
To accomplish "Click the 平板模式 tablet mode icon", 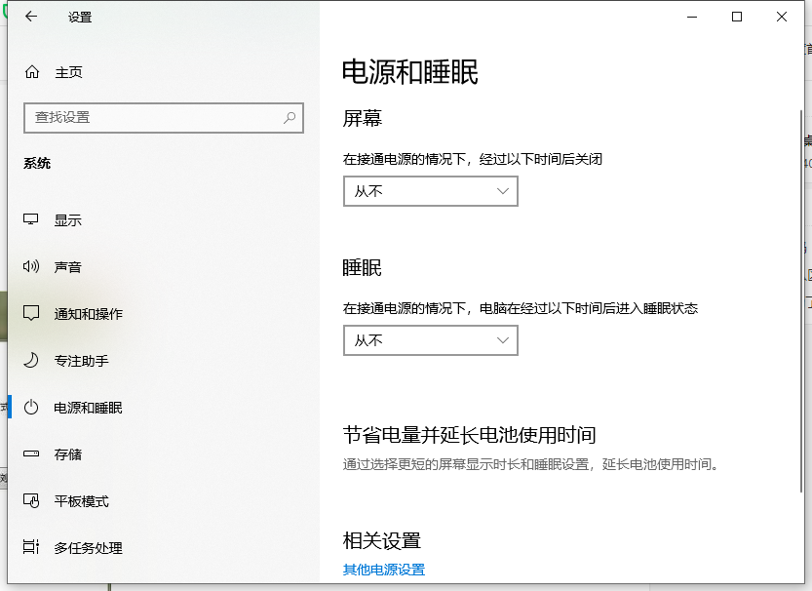I will pyautogui.click(x=30, y=501).
